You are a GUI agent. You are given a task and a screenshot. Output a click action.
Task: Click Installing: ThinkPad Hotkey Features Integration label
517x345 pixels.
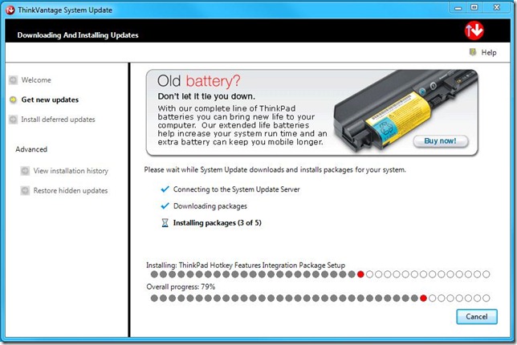pos(246,266)
